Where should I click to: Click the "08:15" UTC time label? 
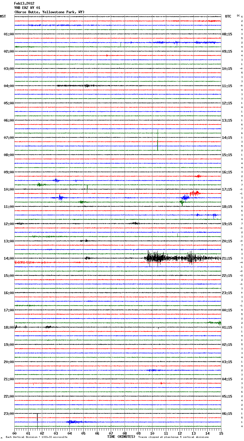227,34
